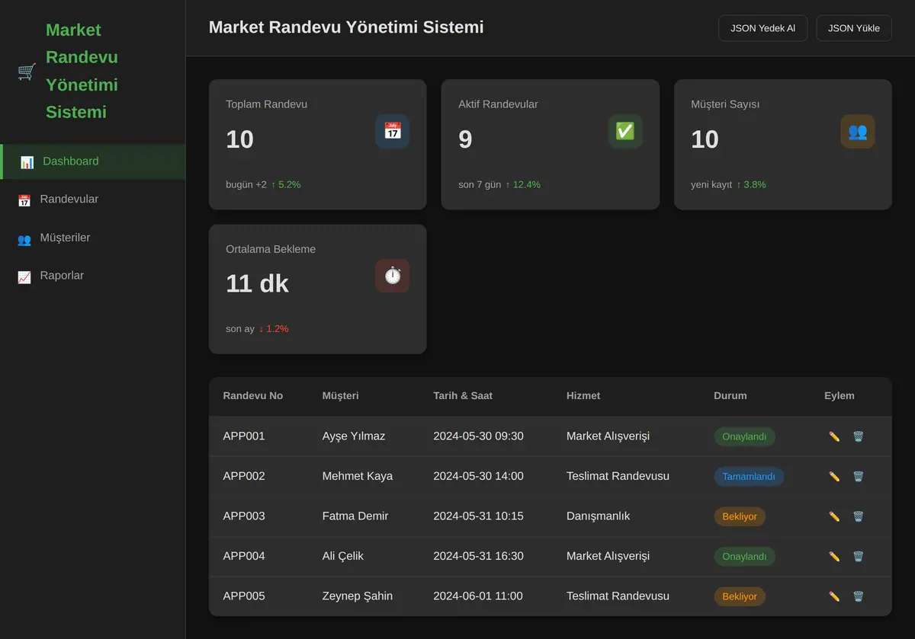Delete appointment APP001 with trash icon
This screenshot has width=915, height=639.
point(858,436)
